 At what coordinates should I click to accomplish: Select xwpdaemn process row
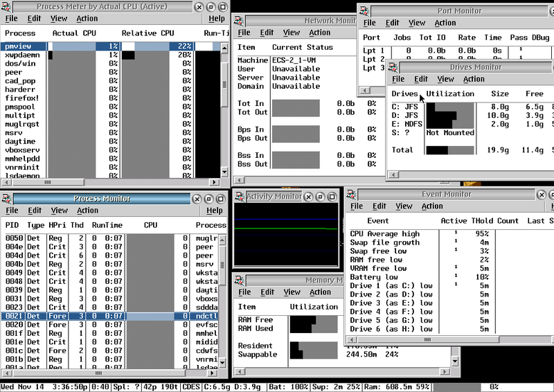[x=111, y=55]
